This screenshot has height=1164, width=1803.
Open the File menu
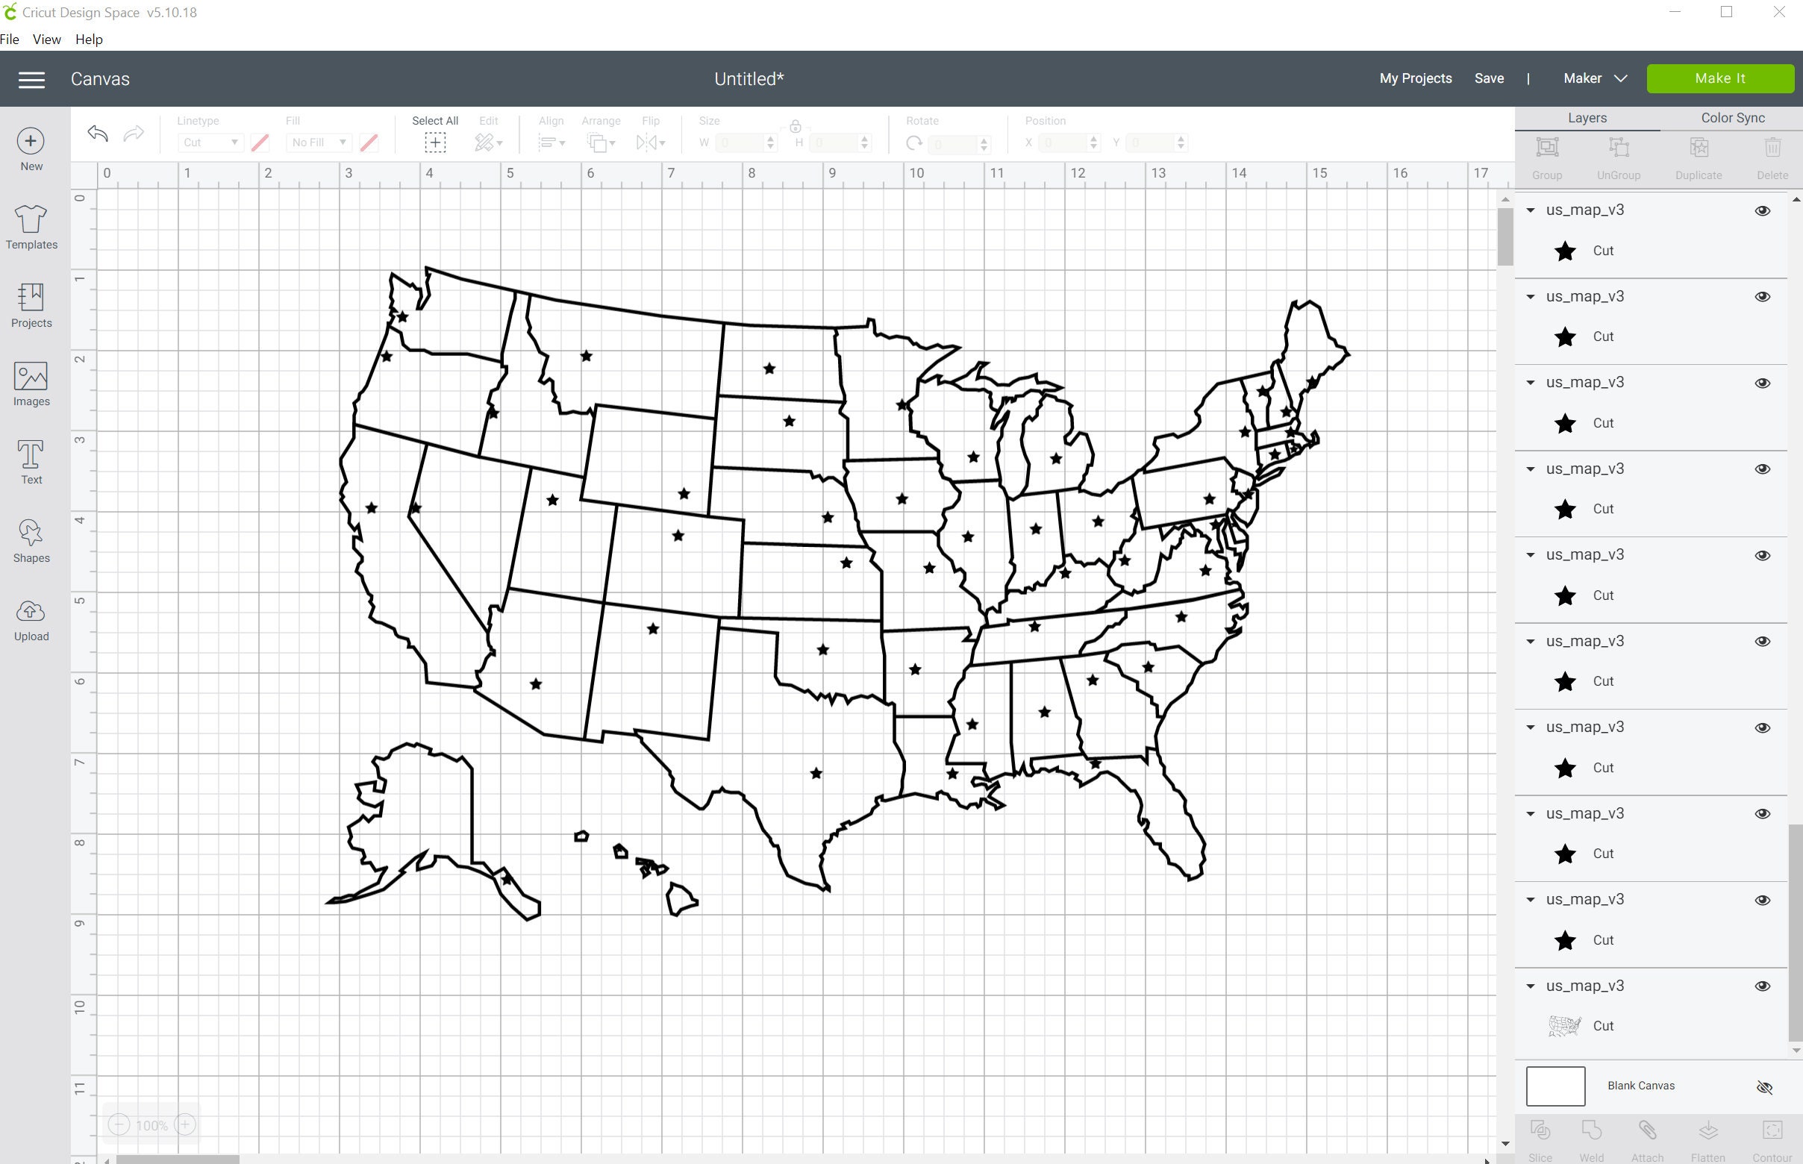point(10,39)
